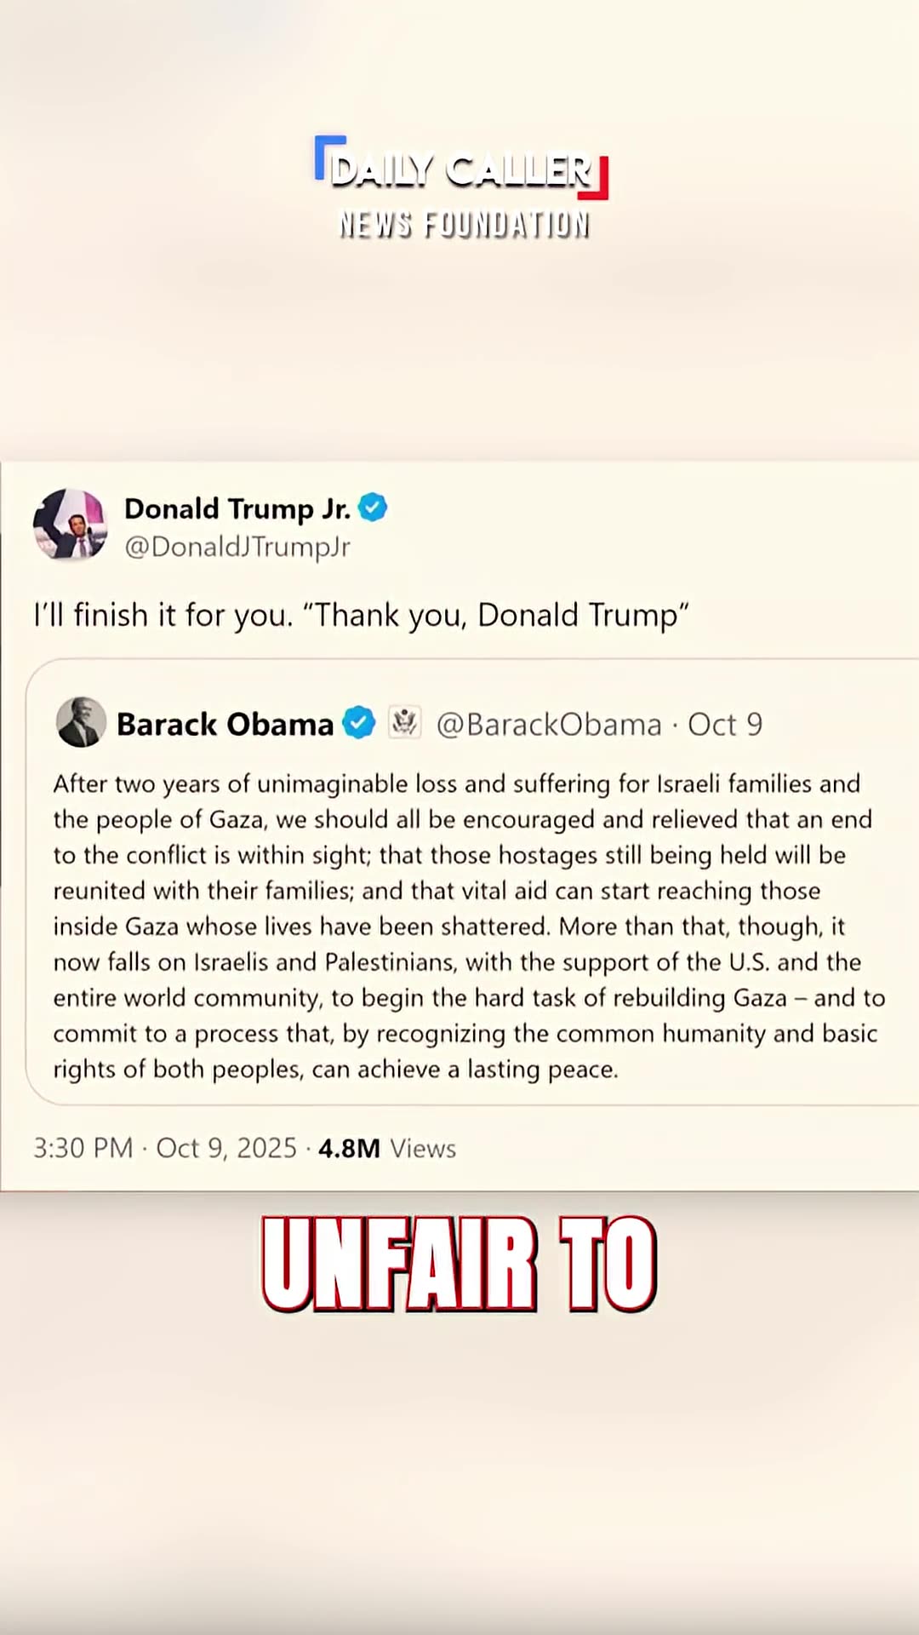
Task: Click the blue verified badge beside Donald Trump Jr.
Action: [x=373, y=508]
